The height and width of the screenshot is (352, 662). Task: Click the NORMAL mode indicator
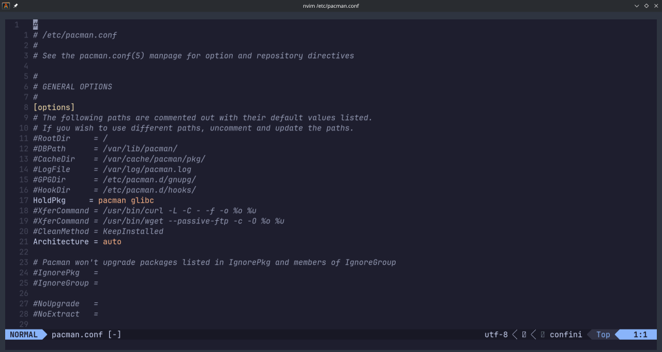coord(23,335)
